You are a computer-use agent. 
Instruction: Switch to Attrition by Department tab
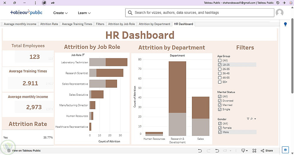155,24
